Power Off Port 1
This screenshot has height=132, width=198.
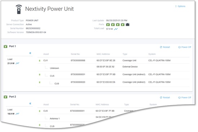point(185,47)
